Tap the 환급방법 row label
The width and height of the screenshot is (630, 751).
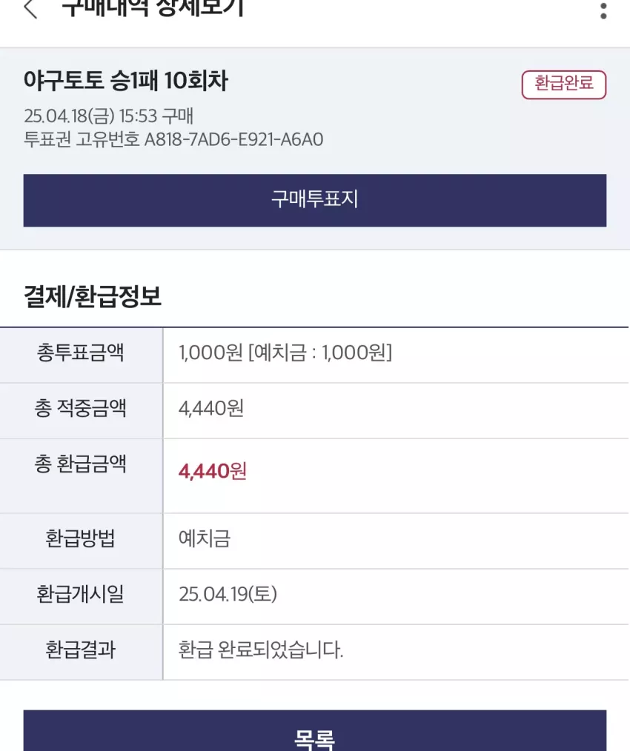click(x=81, y=539)
